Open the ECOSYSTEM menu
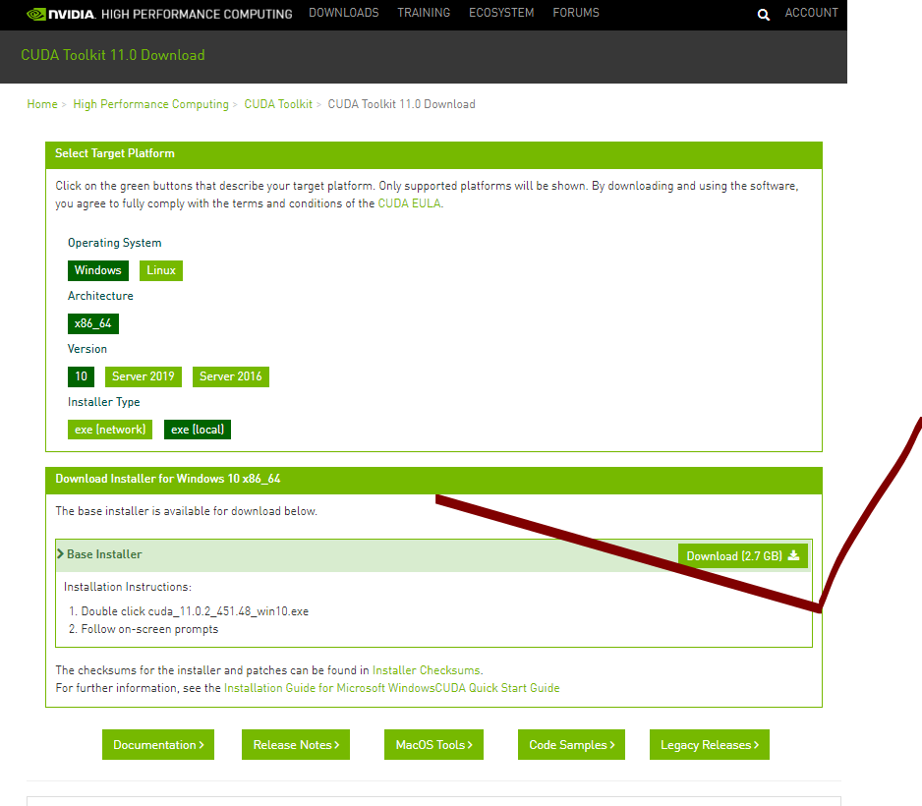 501,13
